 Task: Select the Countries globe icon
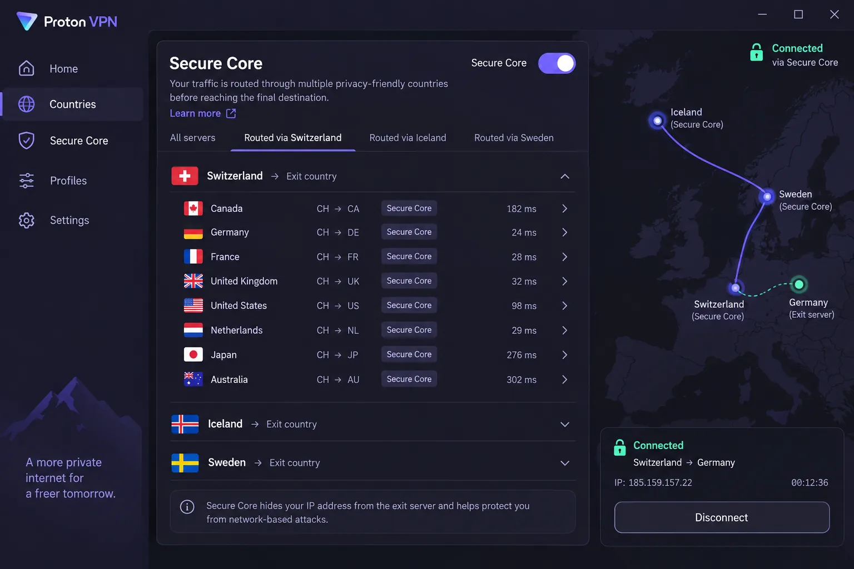pos(26,104)
